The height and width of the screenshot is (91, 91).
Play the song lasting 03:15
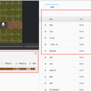pyautogui.click(x=45, y=32)
